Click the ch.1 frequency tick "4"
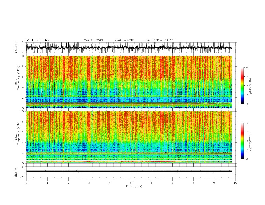This screenshot has width=265, height=205. pos(23,87)
